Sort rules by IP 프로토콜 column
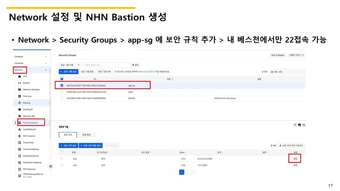 pyautogui.click(x=103, y=153)
